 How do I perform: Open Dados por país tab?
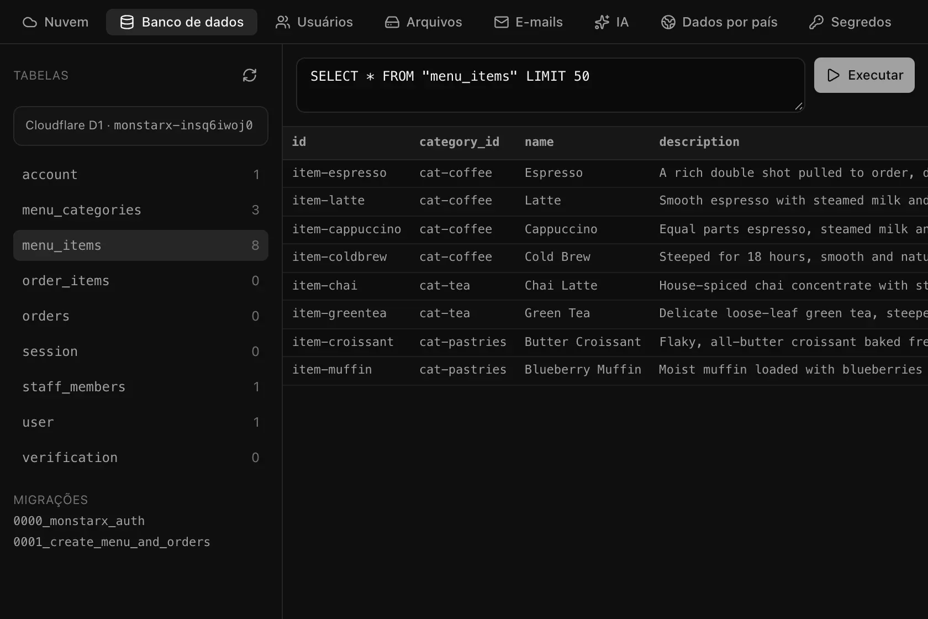click(719, 22)
